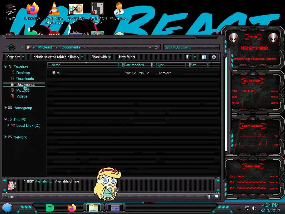Click the search magnifier icon

click(216, 47)
